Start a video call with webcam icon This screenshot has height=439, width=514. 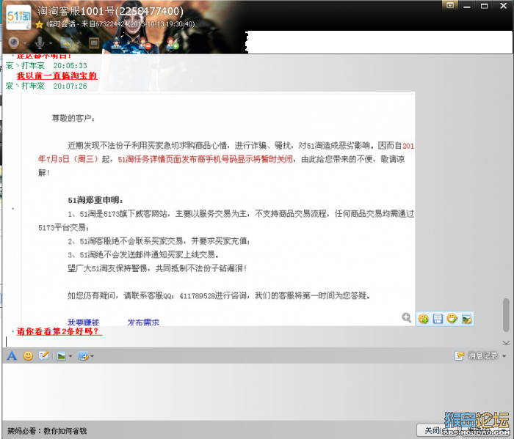[14, 43]
